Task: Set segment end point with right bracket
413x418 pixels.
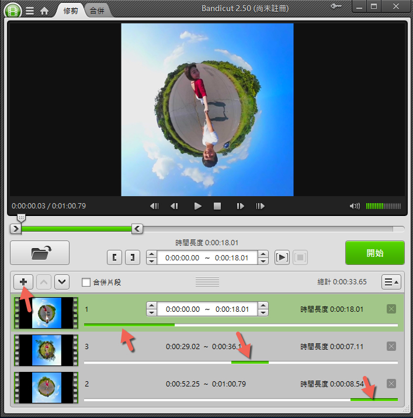Action: (133, 257)
